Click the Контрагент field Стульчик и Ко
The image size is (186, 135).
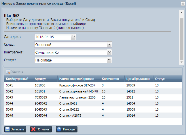coord(71,52)
